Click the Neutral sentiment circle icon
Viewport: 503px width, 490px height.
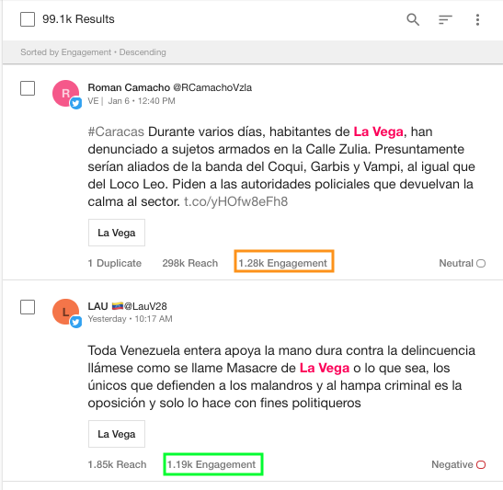click(x=481, y=263)
